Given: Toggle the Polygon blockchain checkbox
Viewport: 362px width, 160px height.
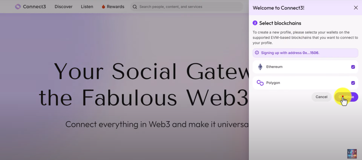Looking at the screenshot, I should [353, 83].
